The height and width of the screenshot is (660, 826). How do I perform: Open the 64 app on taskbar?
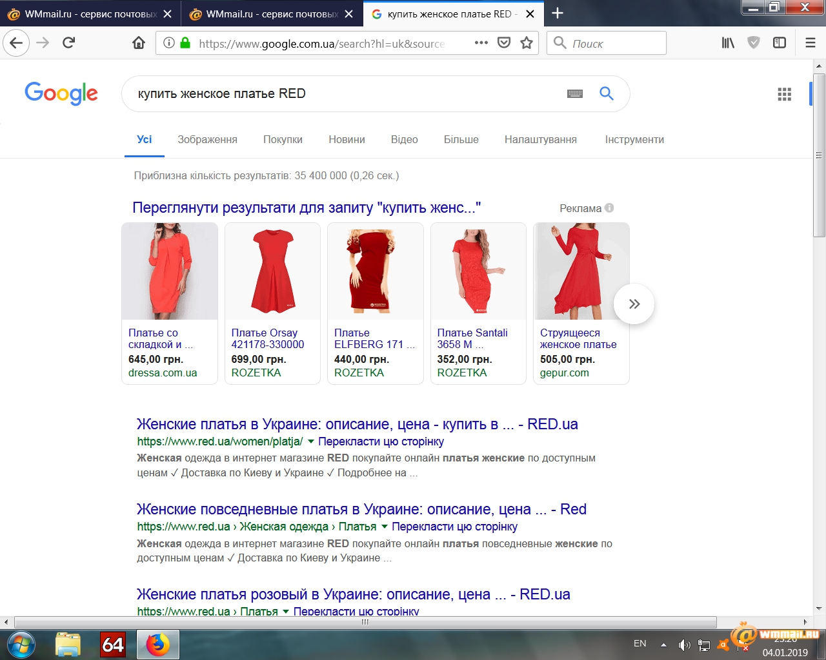pos(113,645)
